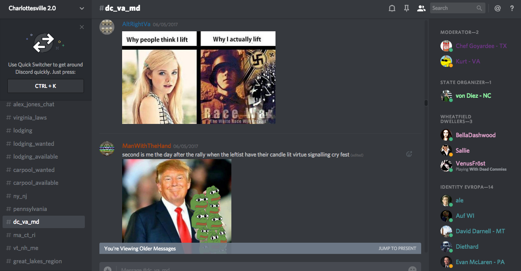521x271 pixels.
Task: Click the Search input field
Action: coord(452,8)
